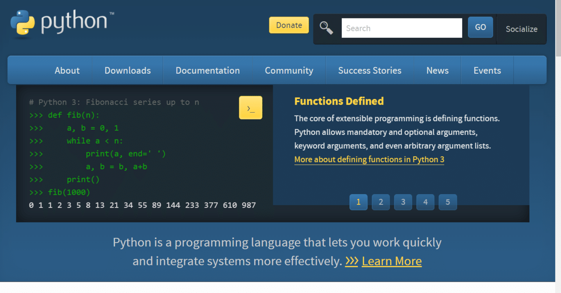This screenshot has width=561, height=293.
Task: Submit the search with the GO button
Action: pos(480,27)
